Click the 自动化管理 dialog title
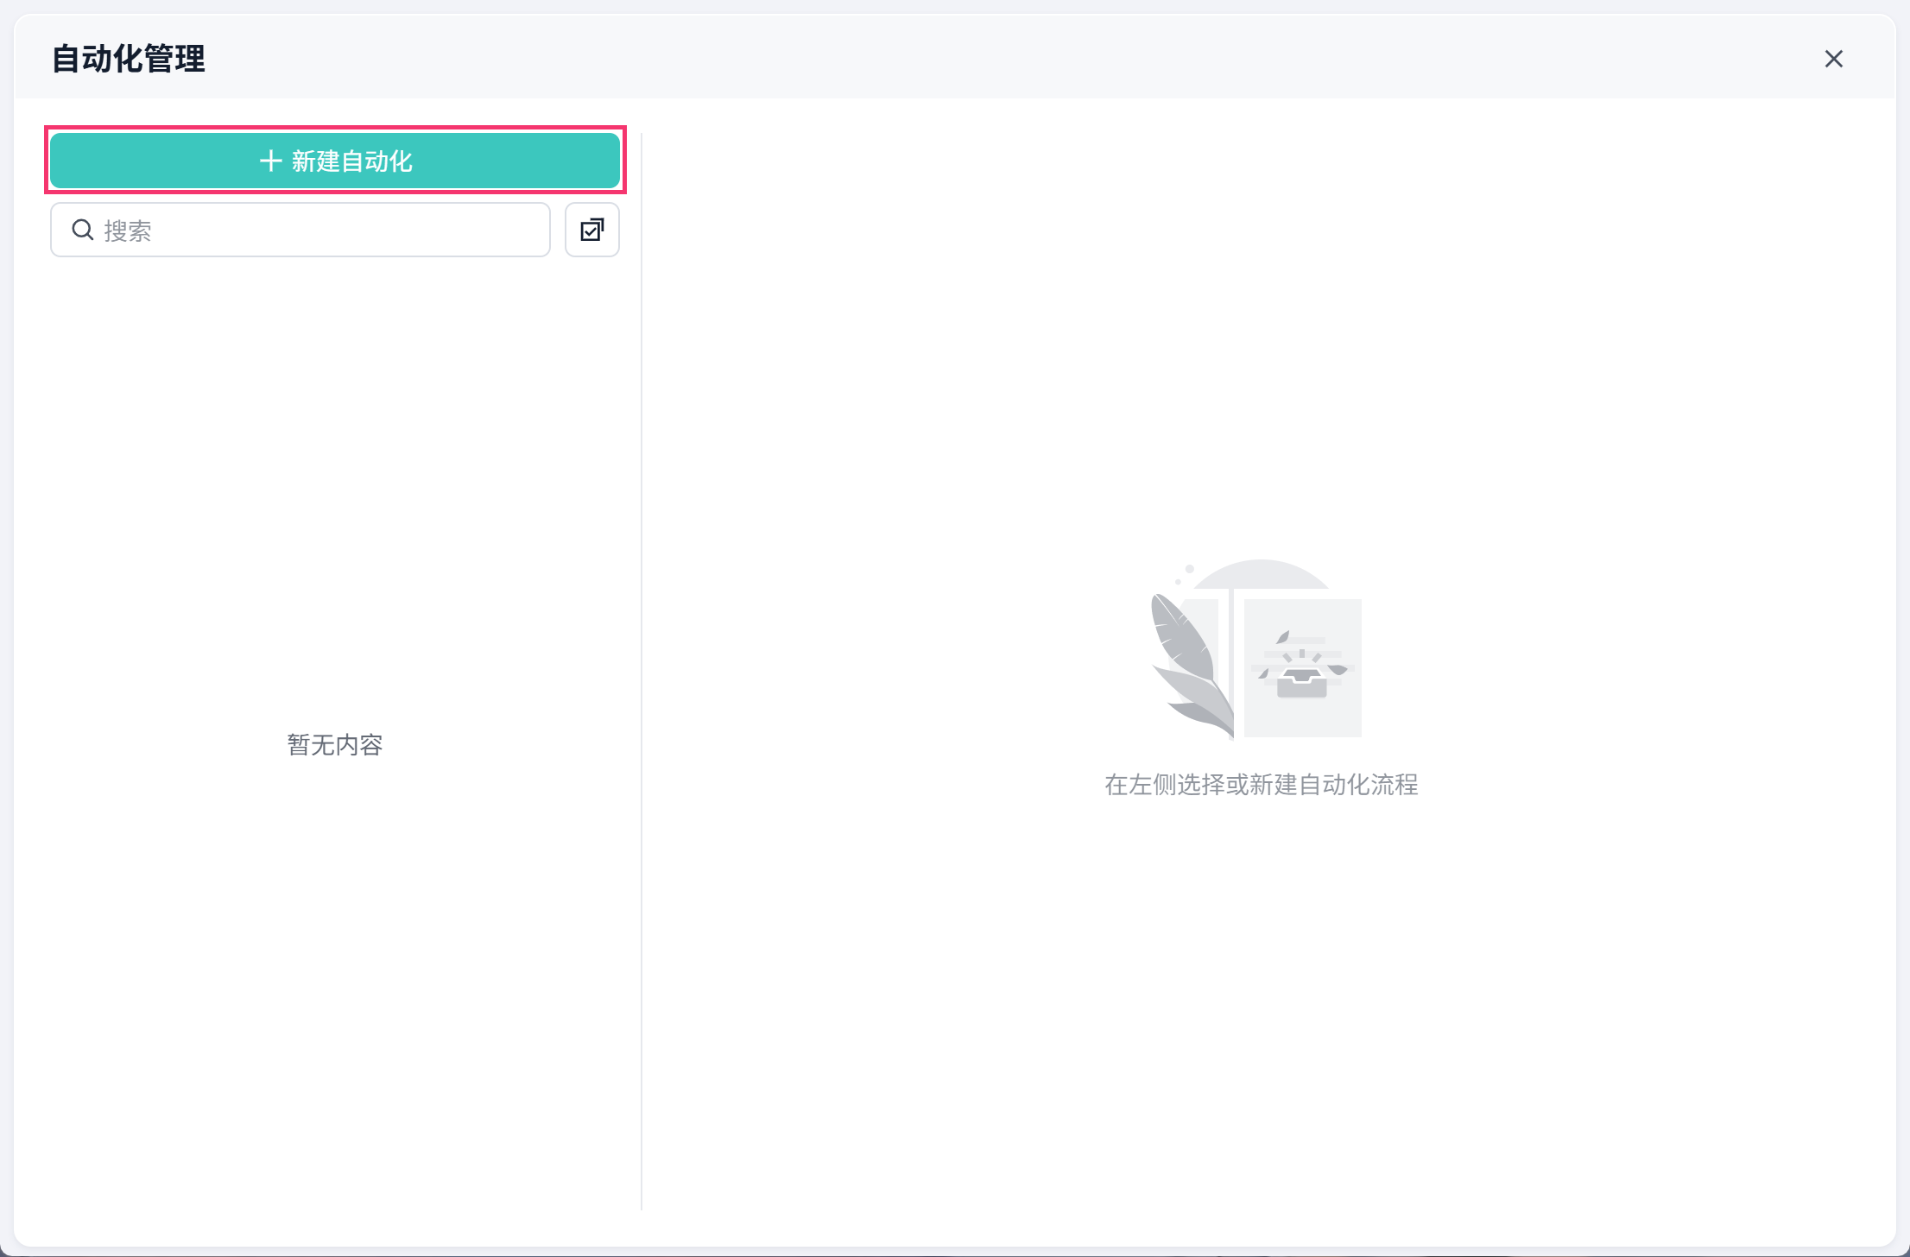Image resolution: width=1910 pixels, height=1257 pixels. [x=129, y=59]
